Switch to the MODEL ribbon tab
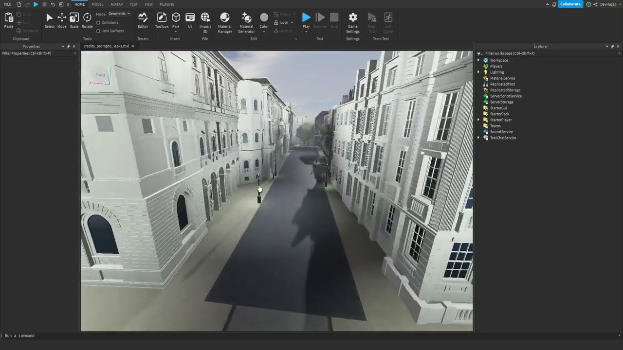 coord(97,4)
